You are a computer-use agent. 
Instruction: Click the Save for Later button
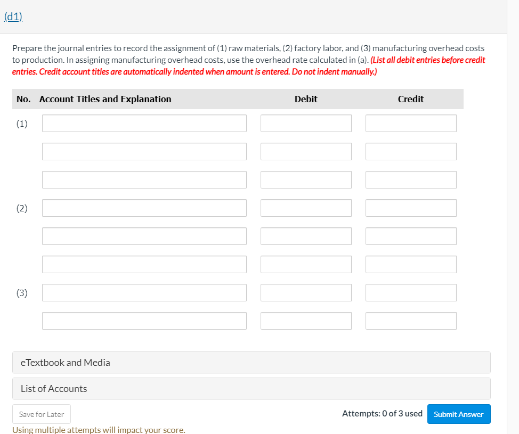pos(41,414)
